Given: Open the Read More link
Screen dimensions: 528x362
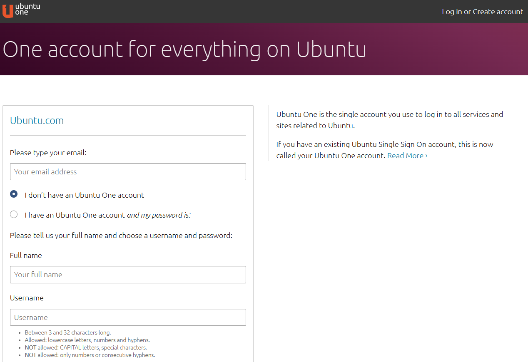Looking at the screenshot, I should coord(407,156).
